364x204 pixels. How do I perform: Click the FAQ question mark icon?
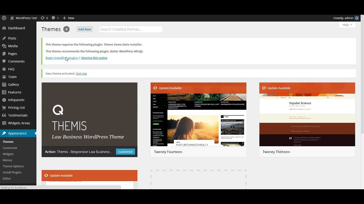4,69
